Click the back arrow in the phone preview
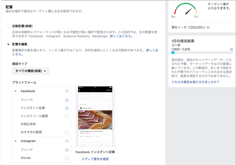The height and width of the screenshot is (165, 236). tap(79, 90)
